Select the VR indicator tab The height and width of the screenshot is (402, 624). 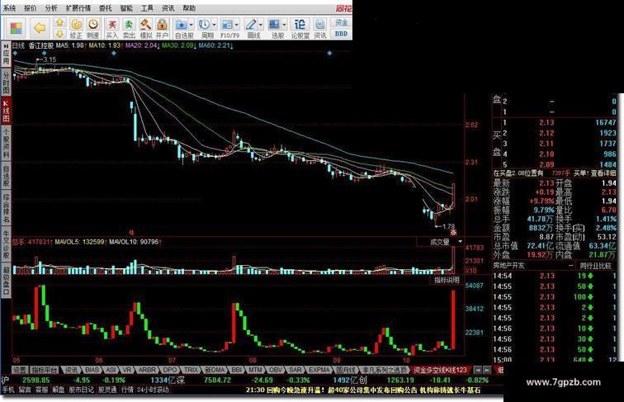[127, 370]
